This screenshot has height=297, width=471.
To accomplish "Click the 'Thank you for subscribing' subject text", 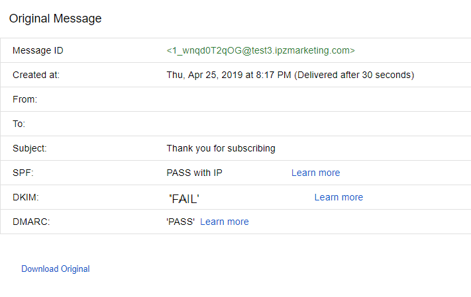I will [x=221, y=148].
